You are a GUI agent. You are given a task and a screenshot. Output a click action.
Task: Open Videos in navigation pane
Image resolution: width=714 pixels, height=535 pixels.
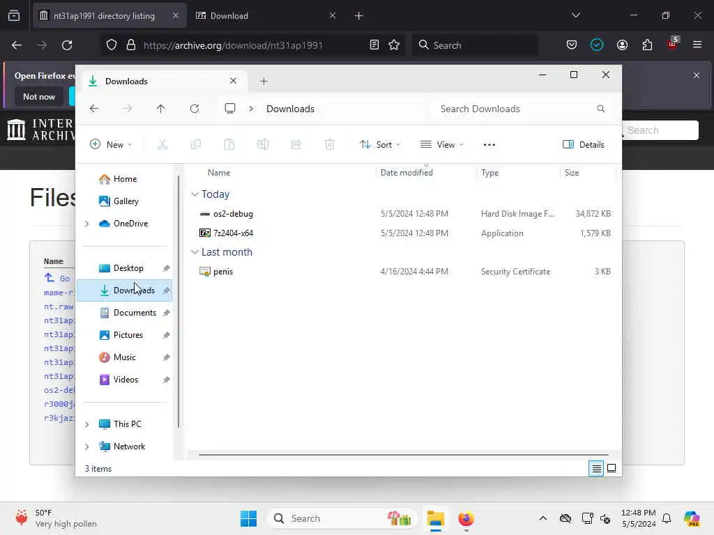125,380
